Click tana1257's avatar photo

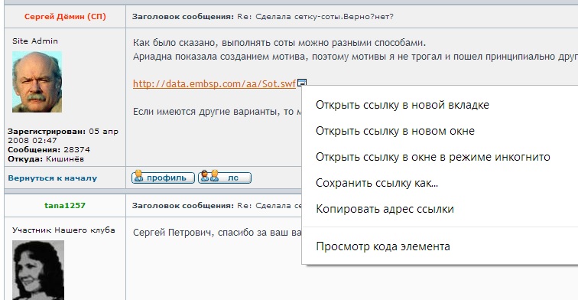[x=38, y=270]
